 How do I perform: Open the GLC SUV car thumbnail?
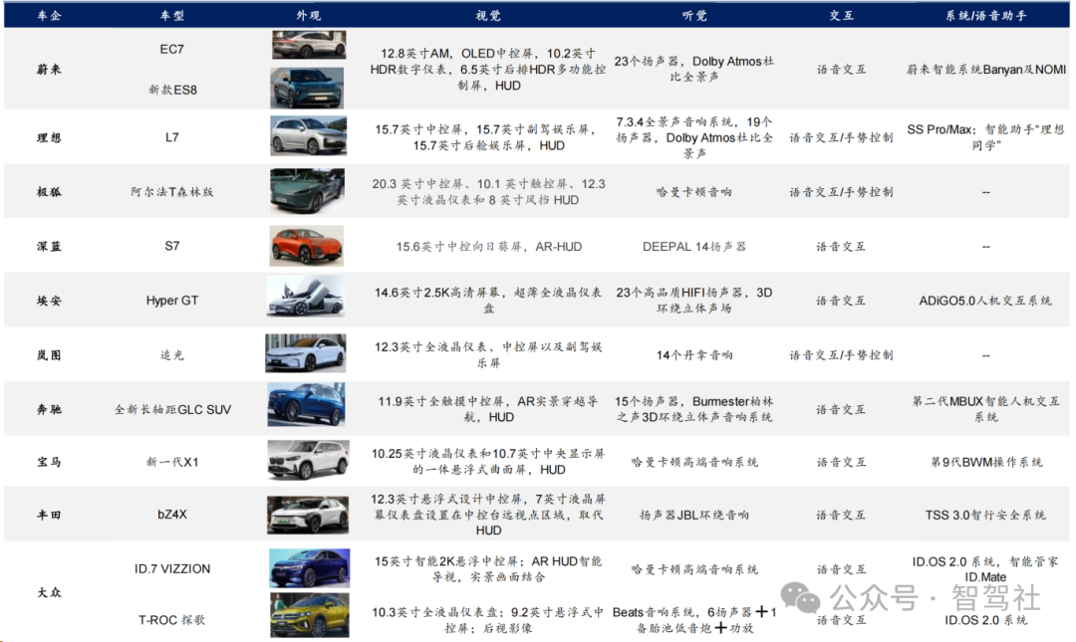[x=306, y=405]
